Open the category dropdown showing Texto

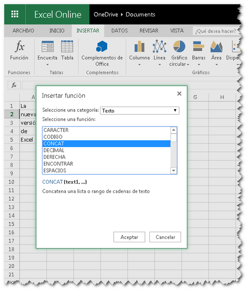(x=140, y=110)
